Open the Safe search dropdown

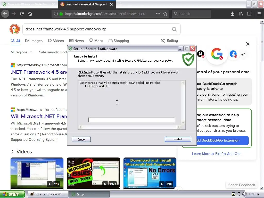53,52
